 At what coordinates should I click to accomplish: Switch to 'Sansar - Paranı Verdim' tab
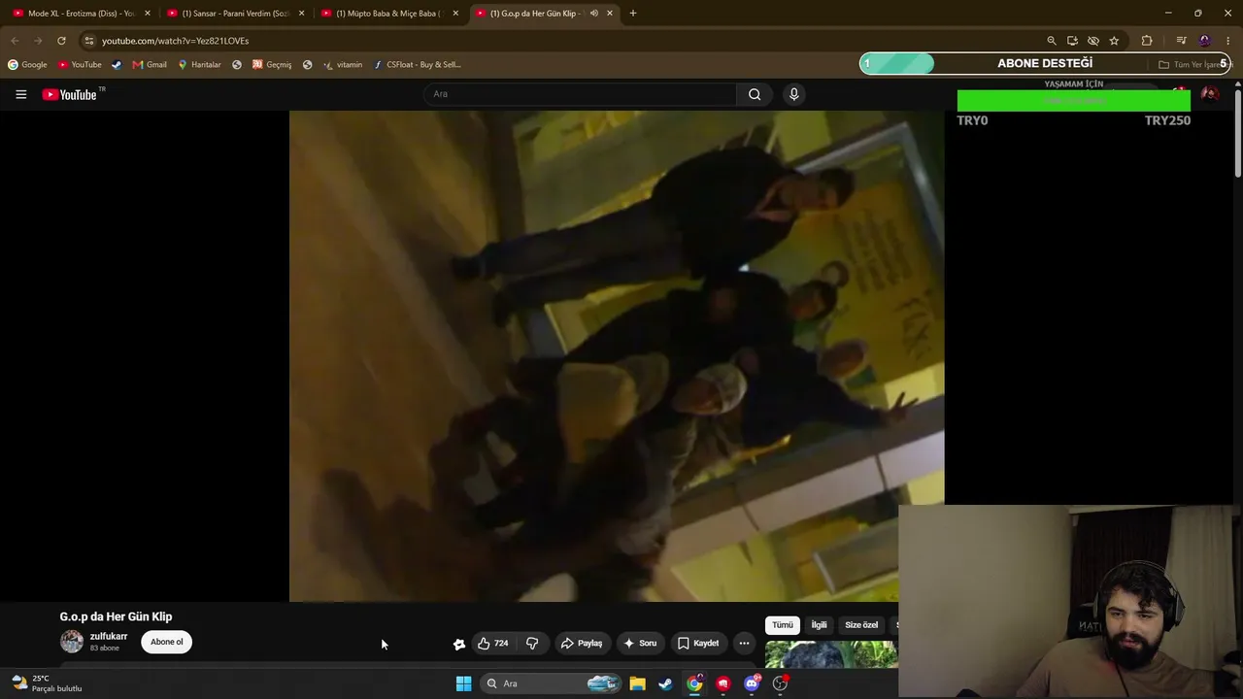point(234,14)
